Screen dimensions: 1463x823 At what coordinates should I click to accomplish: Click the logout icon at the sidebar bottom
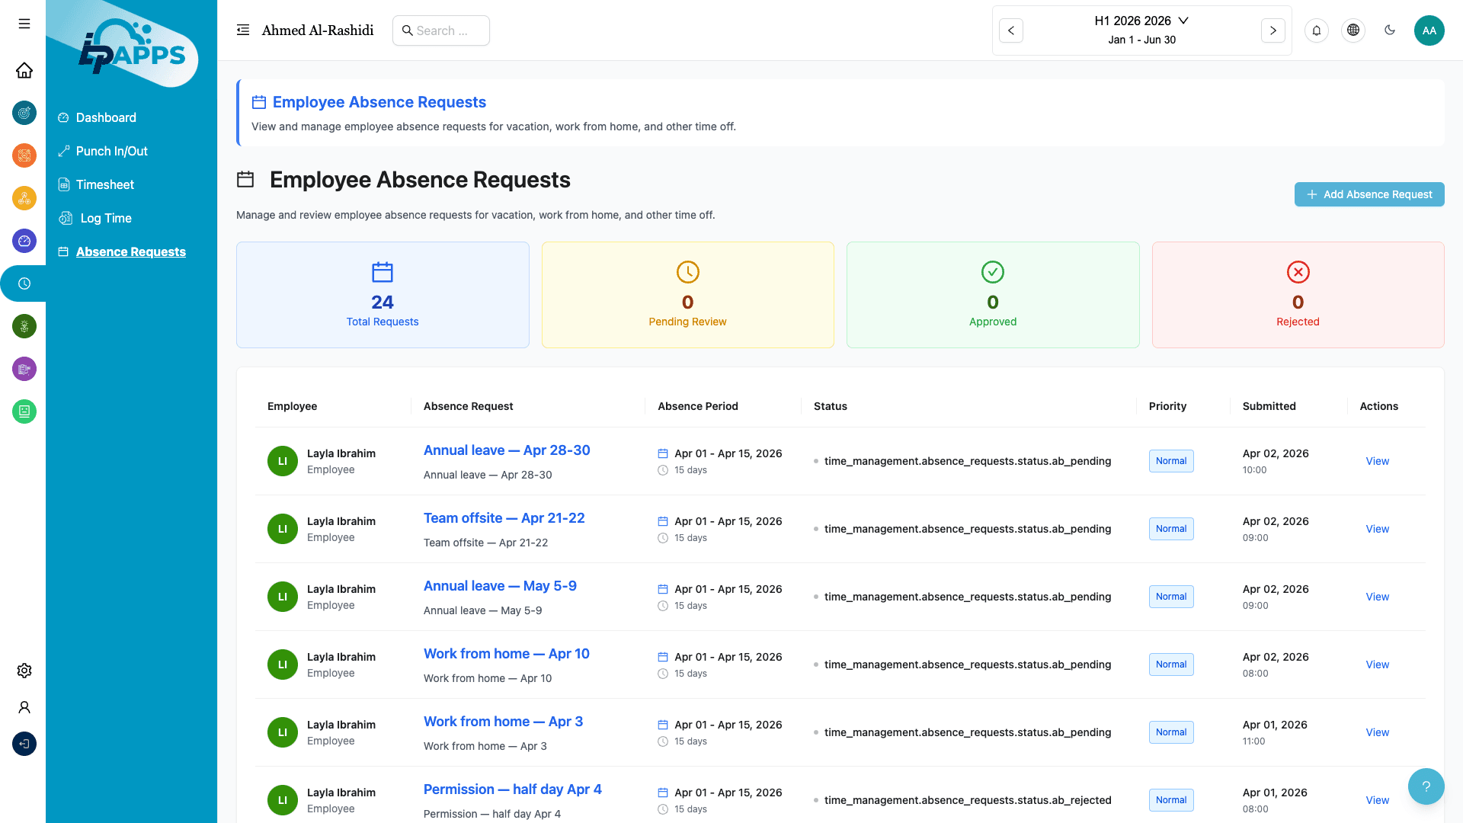24,744
